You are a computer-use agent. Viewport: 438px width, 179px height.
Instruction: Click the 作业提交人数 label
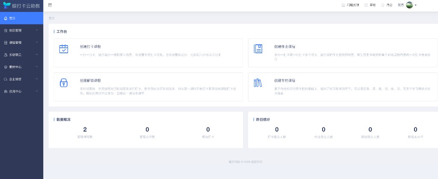pos(323,137)
